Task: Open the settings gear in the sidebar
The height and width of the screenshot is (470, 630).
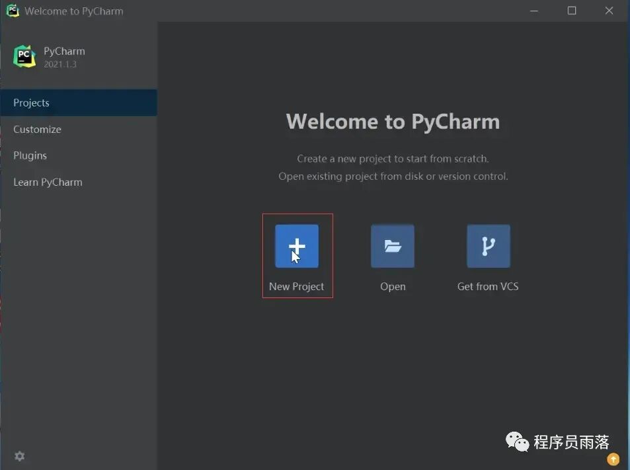Action: coord(19,456)
